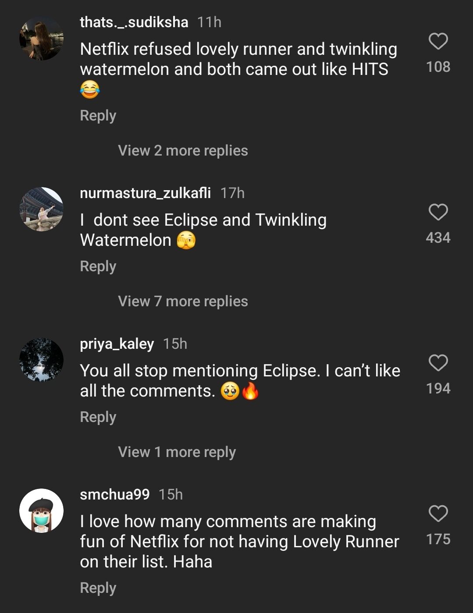The height and width of the screenshot is (613, 473).
Task: Select the username priya_kaley
Action: [117, 344]
